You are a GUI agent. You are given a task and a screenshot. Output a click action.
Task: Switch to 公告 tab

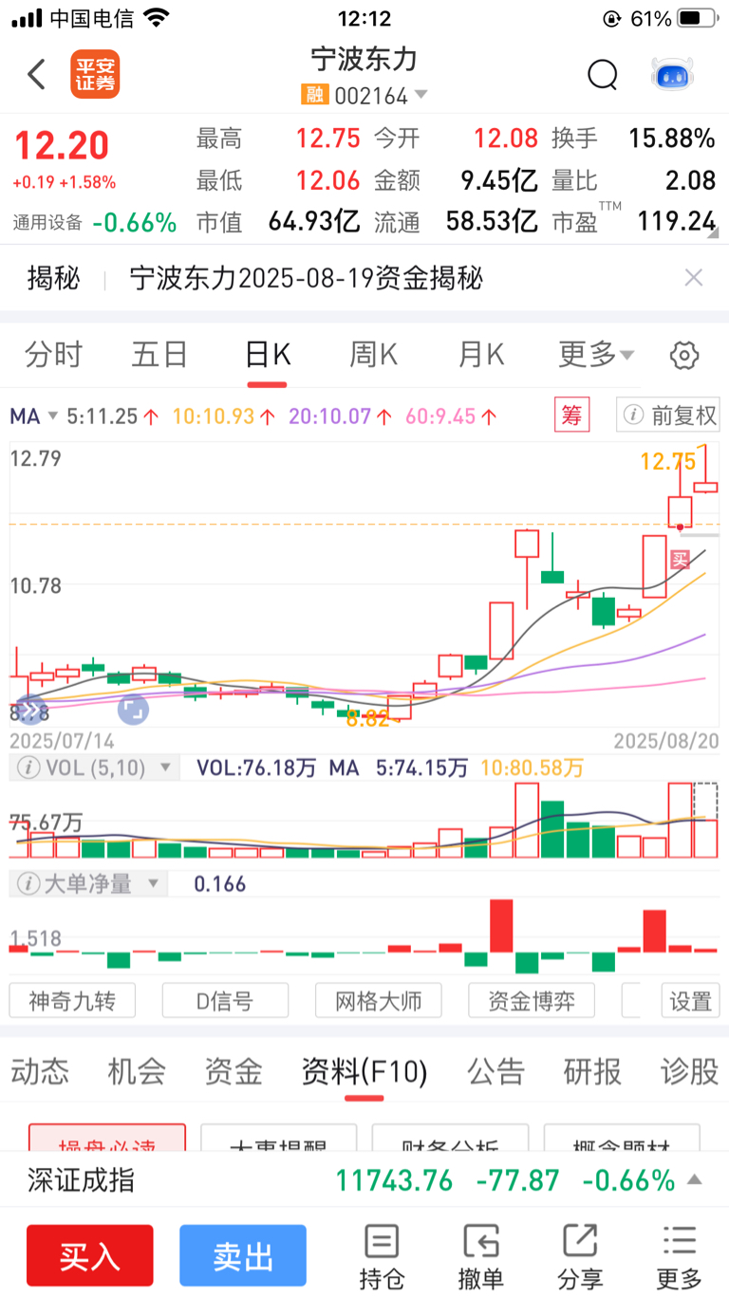(495, 1072)
